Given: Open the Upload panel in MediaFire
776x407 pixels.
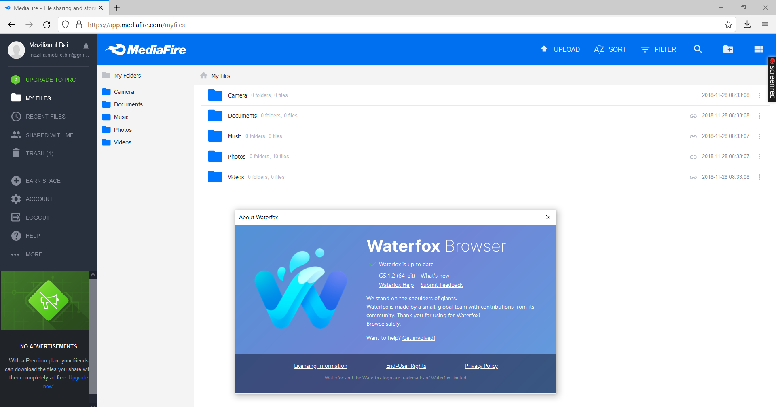Looking at the screenshot, I should coord(560,49).
